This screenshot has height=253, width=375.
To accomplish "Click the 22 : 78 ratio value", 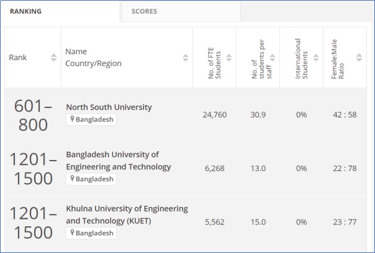I will click(x=345, y=168).
